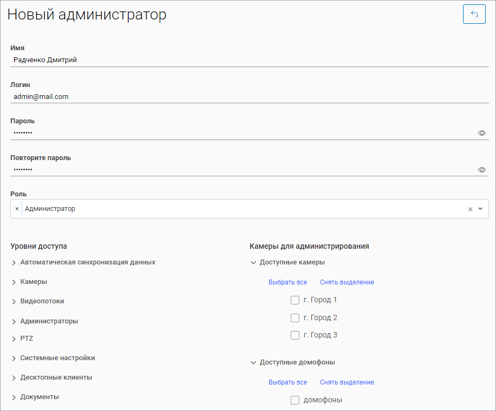Image resolution: width=496 pixels, height=411 pixels.
Task: Open the Роль dropdown arrow
Action: tap(480, 209)
